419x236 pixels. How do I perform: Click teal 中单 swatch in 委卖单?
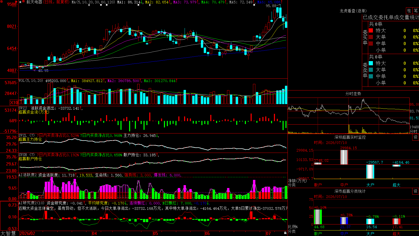click(371, 76)
